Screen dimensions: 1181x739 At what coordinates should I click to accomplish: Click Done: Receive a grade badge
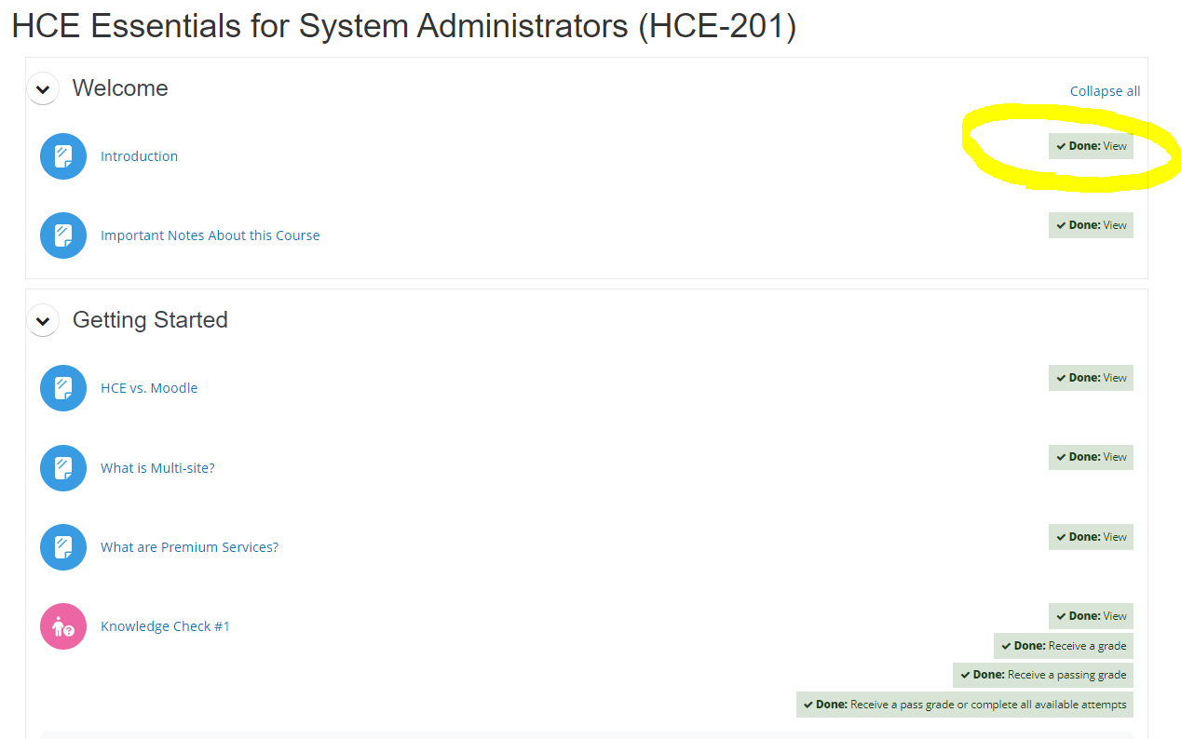[x=1063, y=646]
